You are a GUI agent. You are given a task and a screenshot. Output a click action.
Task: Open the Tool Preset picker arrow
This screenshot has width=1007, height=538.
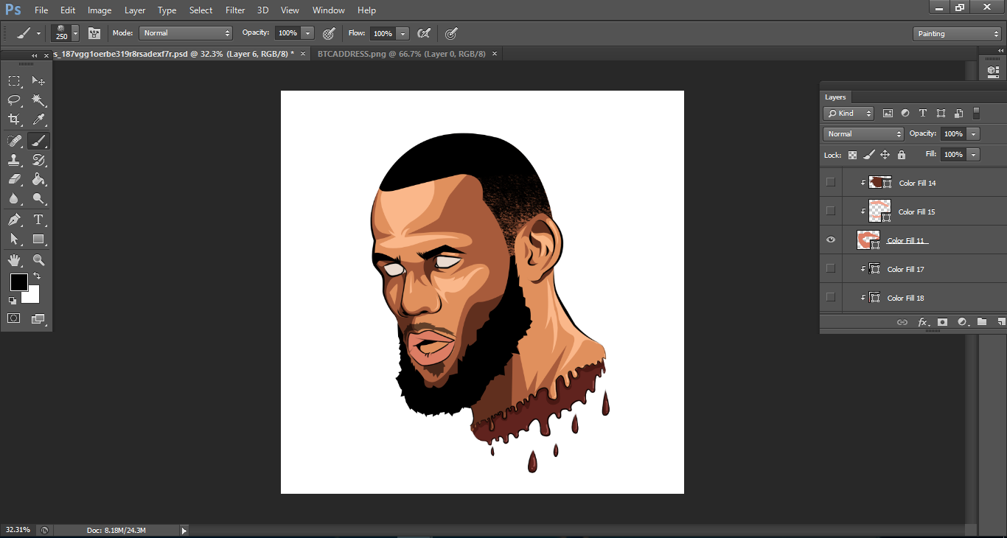coord(38,34)
